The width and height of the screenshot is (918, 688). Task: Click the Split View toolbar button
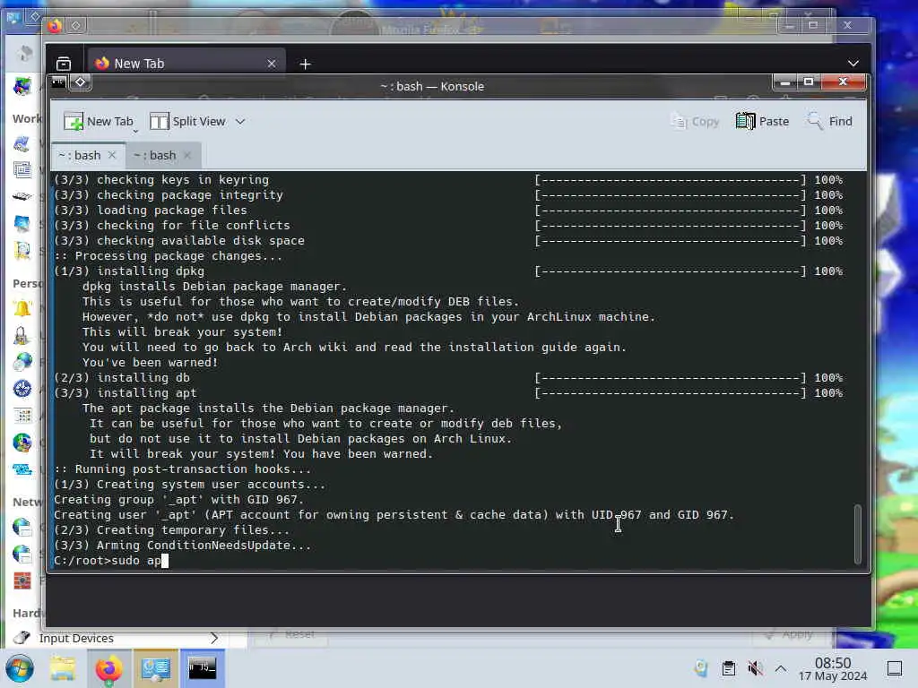point(188,121)
